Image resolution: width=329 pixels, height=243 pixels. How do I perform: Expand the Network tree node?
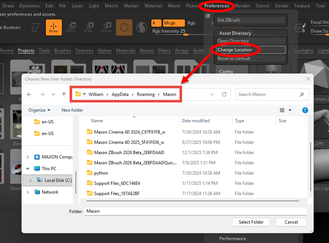(28, 192)
